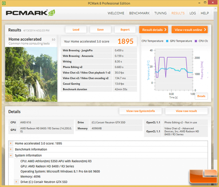Click Memory: 4096 line
The image size is (219, 187).
31,176
